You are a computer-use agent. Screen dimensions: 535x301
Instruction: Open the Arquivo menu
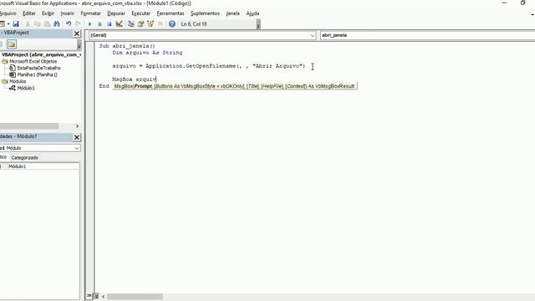(8, 13)
